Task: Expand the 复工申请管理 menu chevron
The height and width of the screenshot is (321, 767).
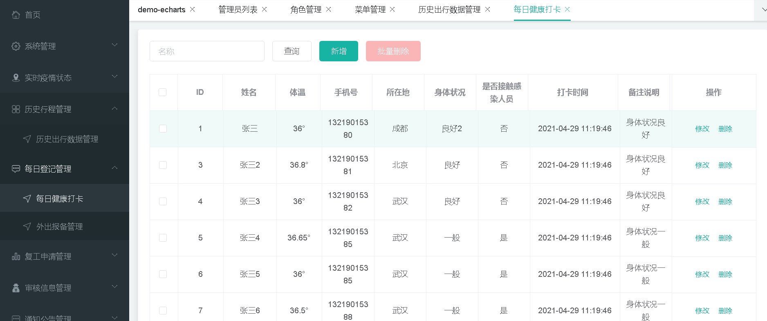Action: pyautogui.click(x=115, y=255)
